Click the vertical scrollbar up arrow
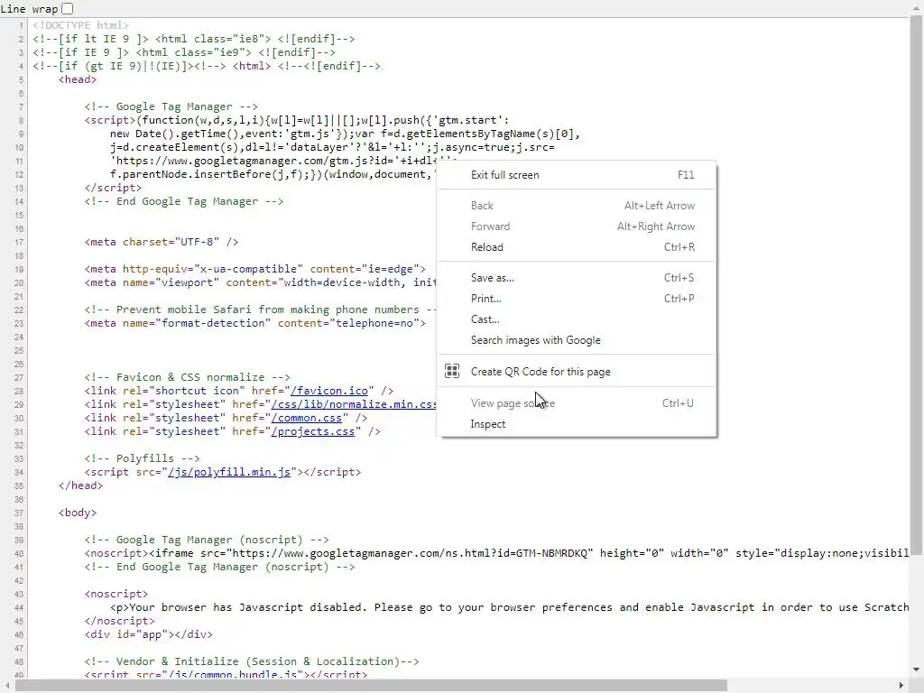The width and height of the screenshot is (924, 693). [x=917, y=8]
